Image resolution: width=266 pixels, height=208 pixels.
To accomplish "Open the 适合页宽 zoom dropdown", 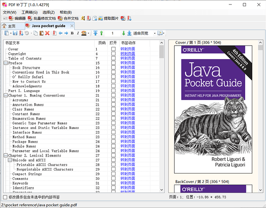I will tap(155, 33).
